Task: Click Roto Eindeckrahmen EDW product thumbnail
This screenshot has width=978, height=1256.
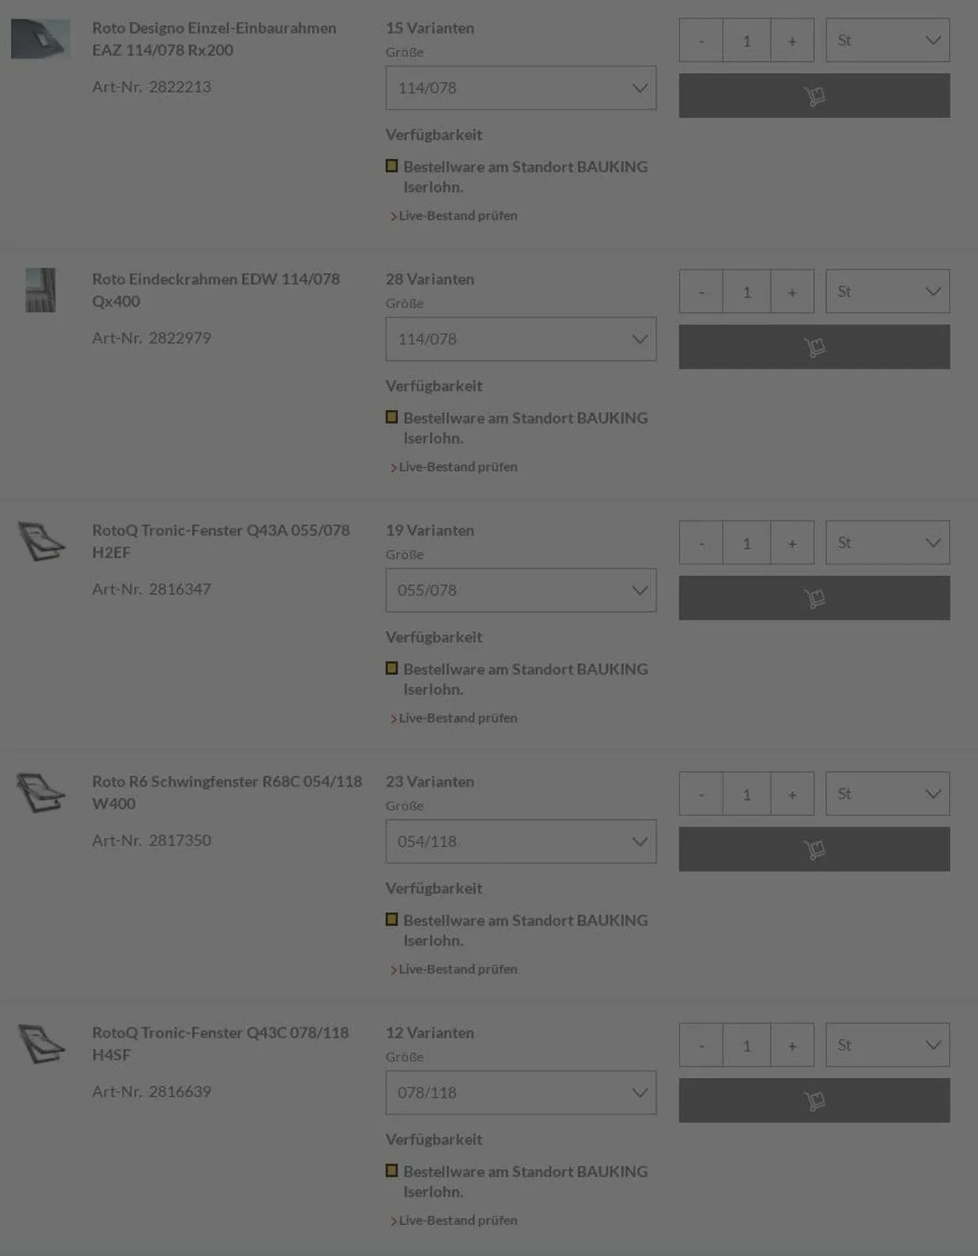Action: tap(41, 290)
